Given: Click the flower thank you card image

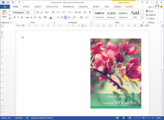Looking at the screenshot, I should tap(116, 73).
